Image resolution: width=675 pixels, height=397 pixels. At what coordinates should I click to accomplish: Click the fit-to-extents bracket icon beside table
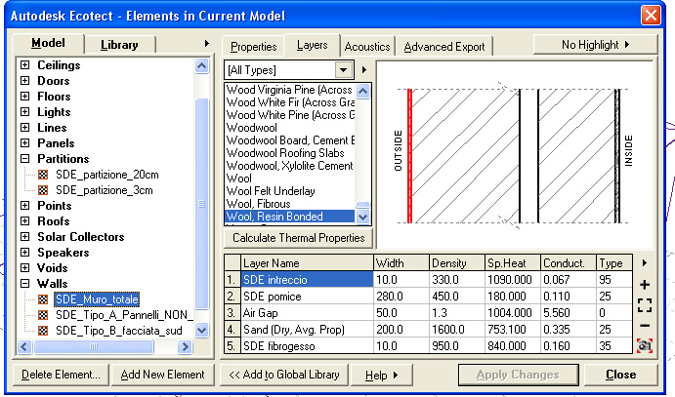pos(645,305)
